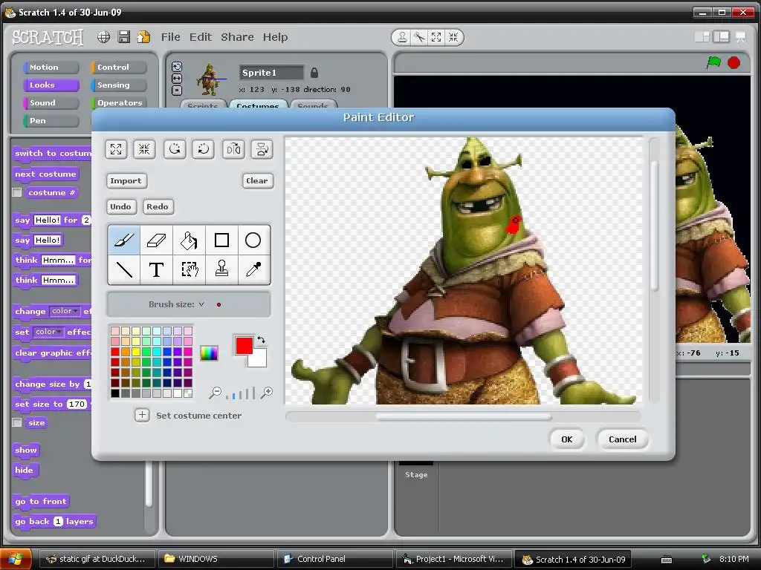Open color dropdown in set effect block
The width and height of the screenshot is (761, 570).
pos(49,332)
